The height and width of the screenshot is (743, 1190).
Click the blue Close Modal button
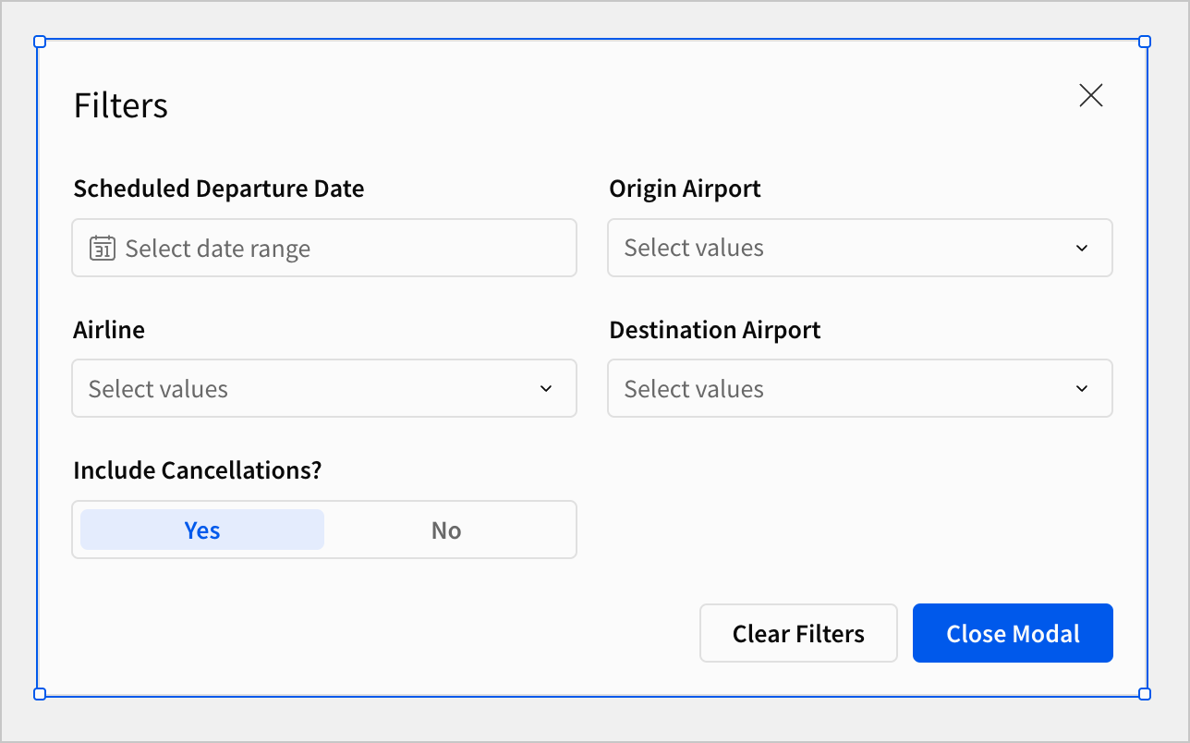click(1013, 634)
